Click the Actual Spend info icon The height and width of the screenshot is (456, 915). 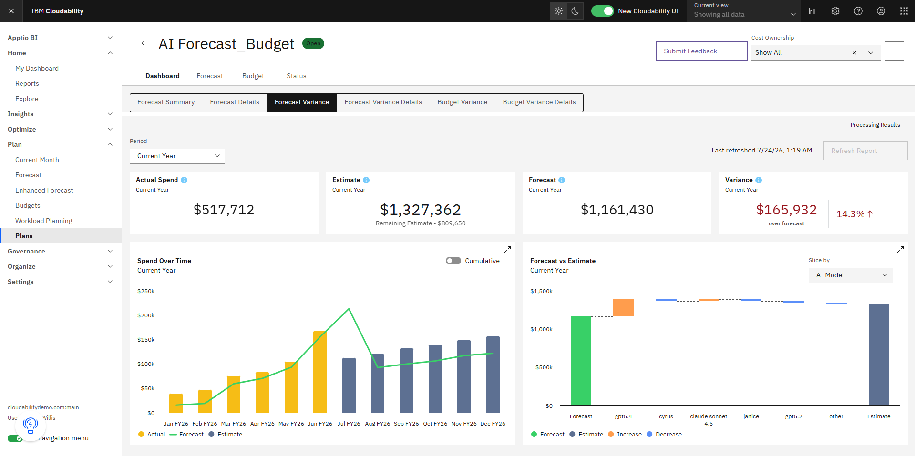tap(184, 180)
